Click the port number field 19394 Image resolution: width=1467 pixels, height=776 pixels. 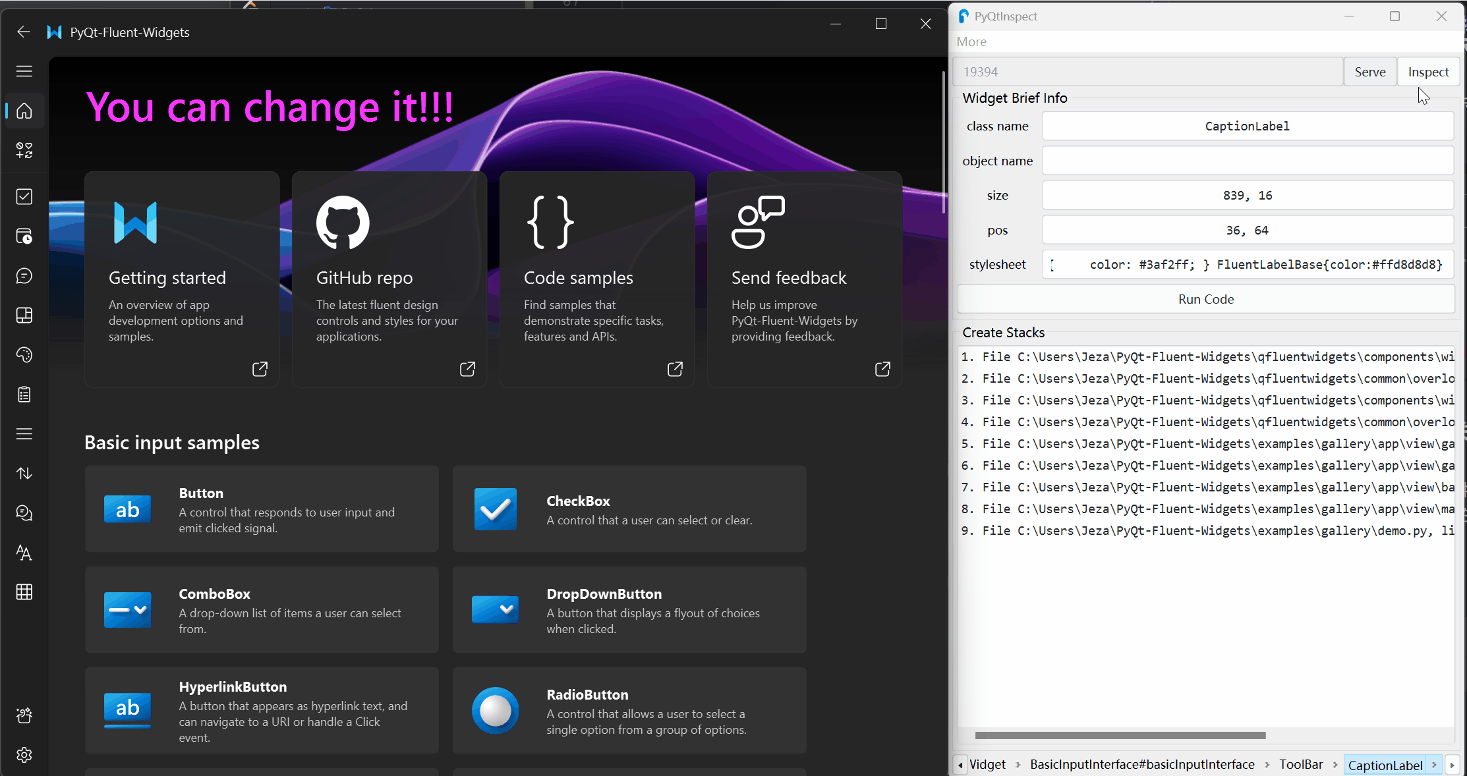coord(1147,72)
